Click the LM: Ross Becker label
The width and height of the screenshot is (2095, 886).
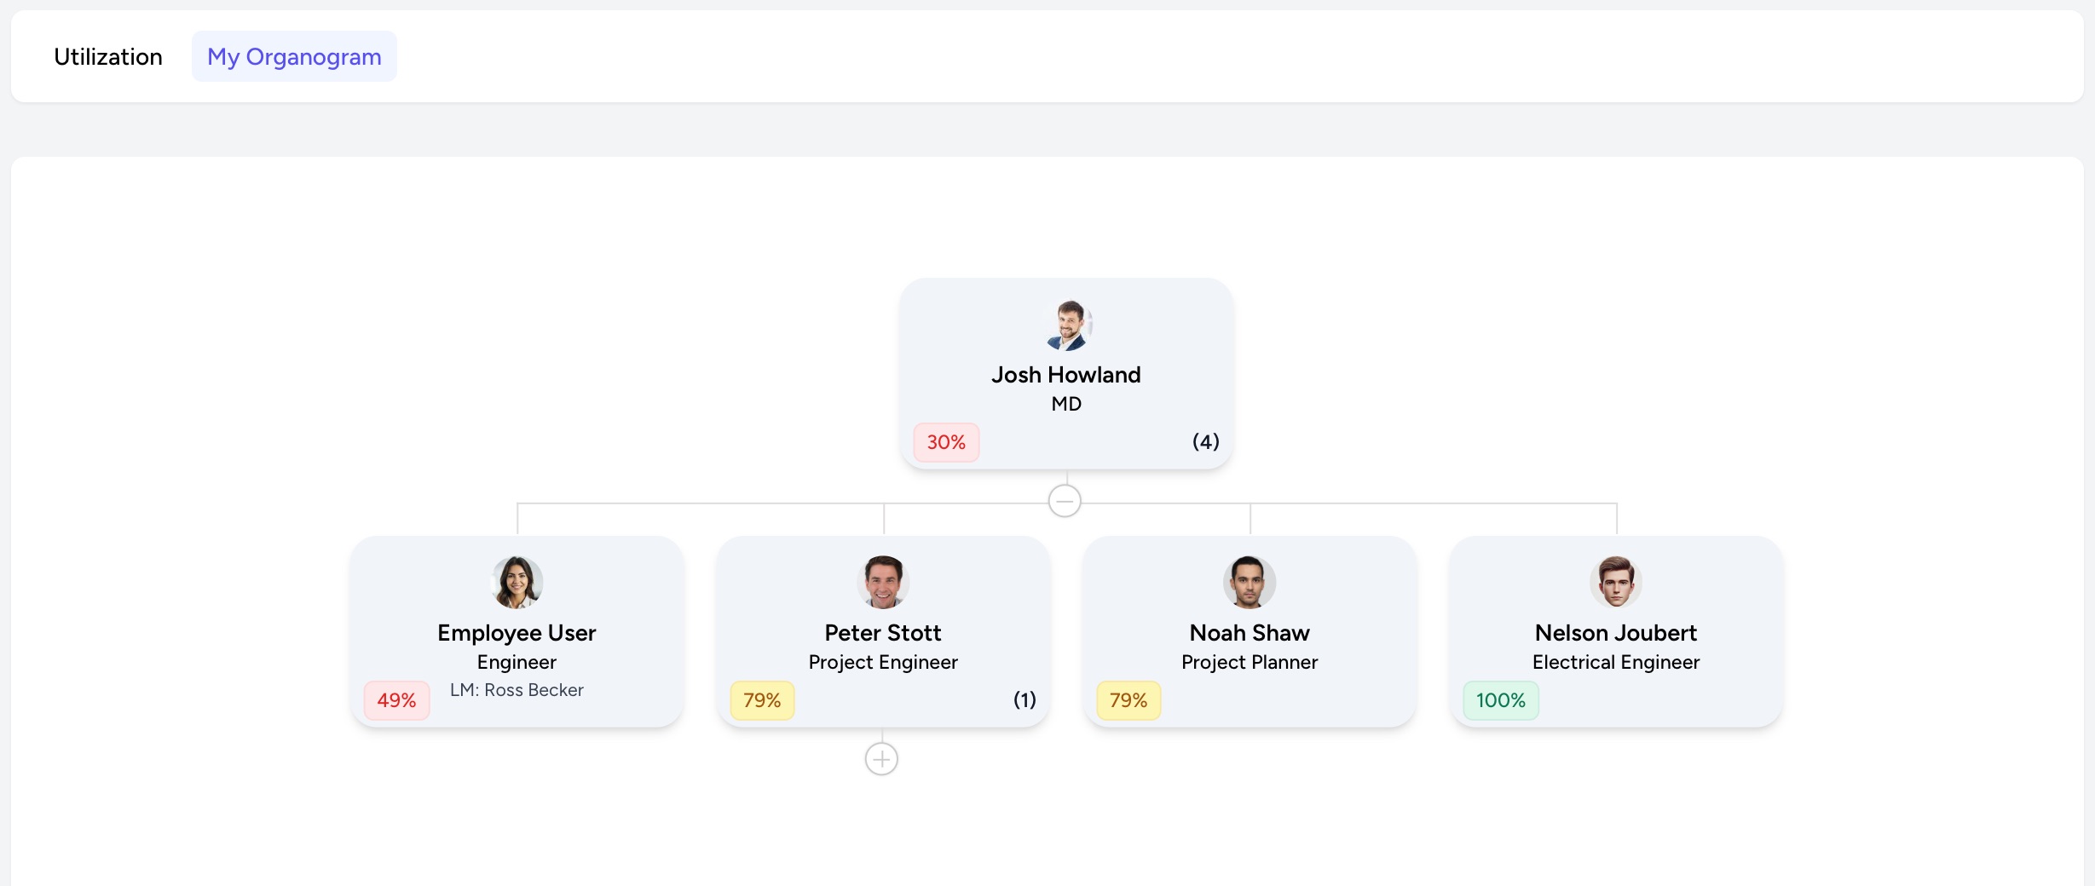tap(517, 690)
